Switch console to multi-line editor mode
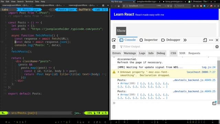The height and width of the screenshot is (124, 220). (214, 103)
